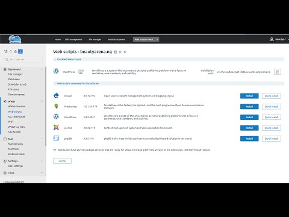
Task: Install the Drupal web script
Action: pos(249,96)
